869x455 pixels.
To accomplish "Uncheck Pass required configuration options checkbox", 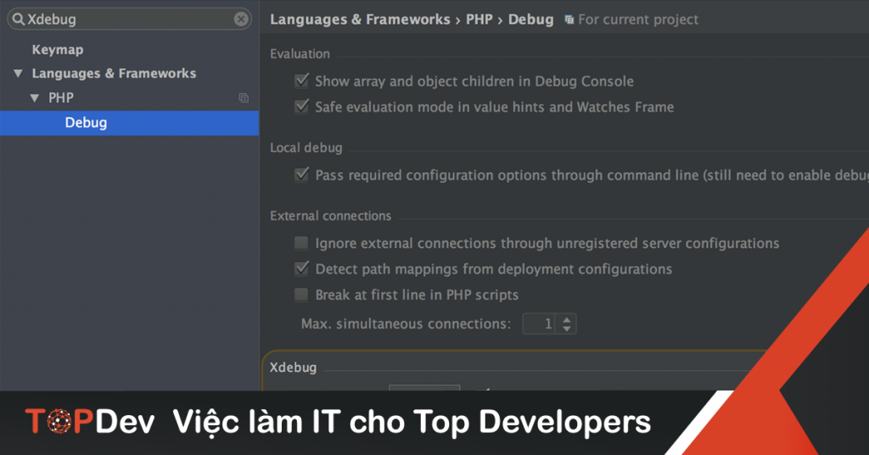I will (x=301, y=175).
